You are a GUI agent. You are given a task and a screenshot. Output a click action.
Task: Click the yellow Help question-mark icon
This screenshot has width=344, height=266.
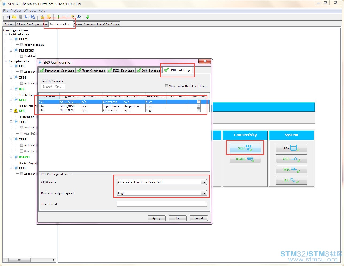(x=73, y=17)
